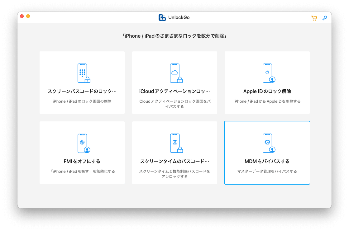Click the hourglass Screen Time phone icon
The height and width of the screenshot is (231, 349).
[x=176, y=143]
